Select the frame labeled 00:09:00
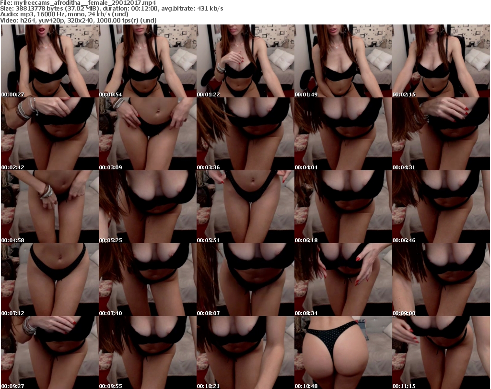The width and height of the screenshot is (491, 389). click(441, 280)
